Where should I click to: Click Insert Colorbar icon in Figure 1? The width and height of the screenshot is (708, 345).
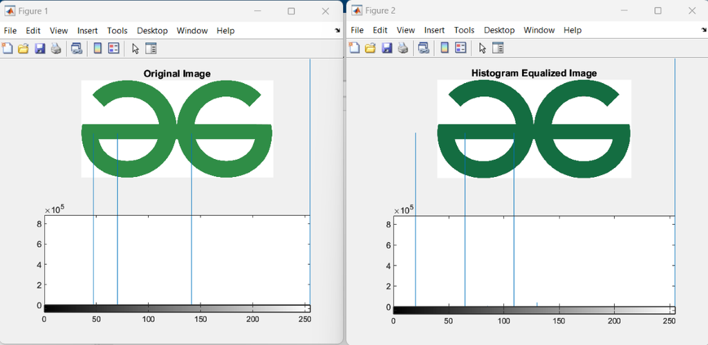(x=97, y=48)
